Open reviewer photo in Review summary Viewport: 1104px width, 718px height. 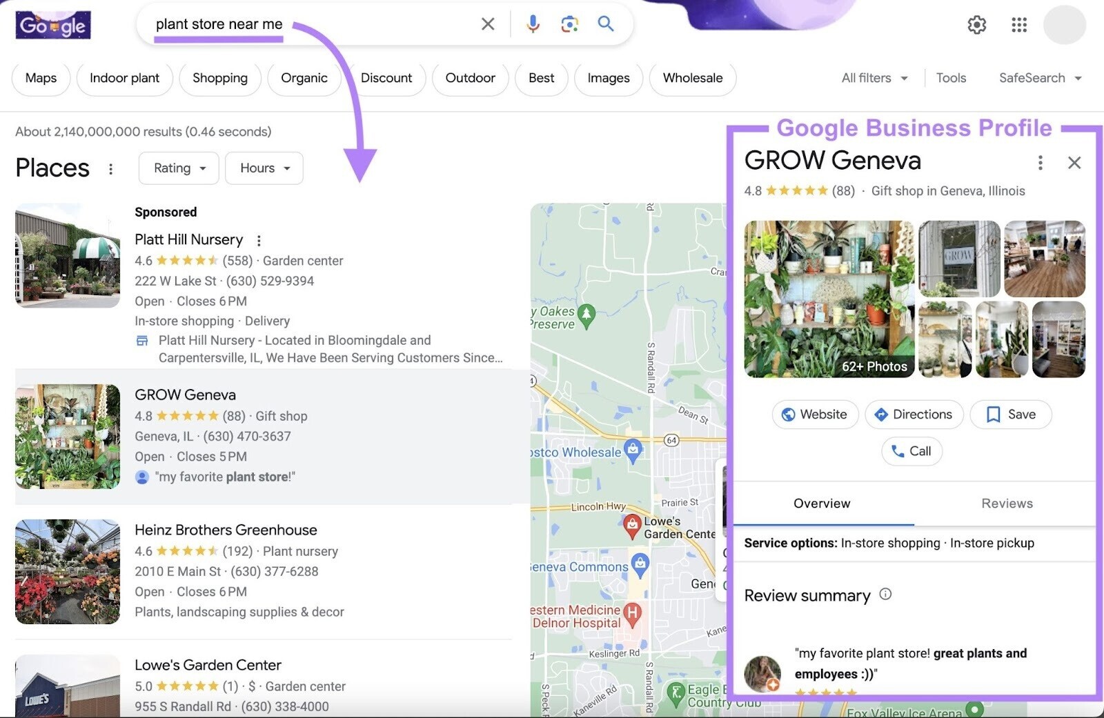tap(762, 673)
